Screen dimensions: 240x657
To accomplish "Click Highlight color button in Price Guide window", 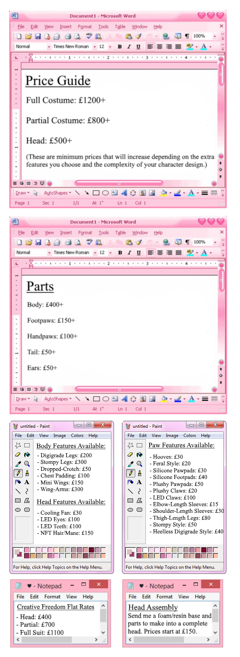I will click(189, 47).
